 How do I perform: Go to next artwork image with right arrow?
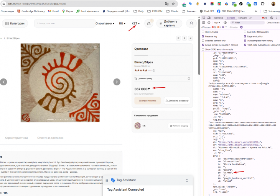pos(117,82)
